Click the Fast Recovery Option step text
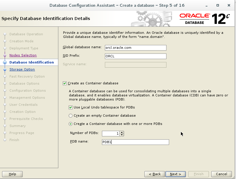236x179 pixels. tap(27, 76)
